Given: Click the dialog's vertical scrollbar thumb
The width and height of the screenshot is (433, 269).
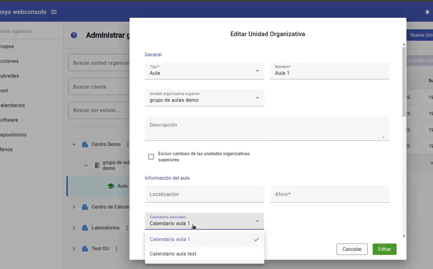Looking at the screenshot, I should (x=404, y=81).
